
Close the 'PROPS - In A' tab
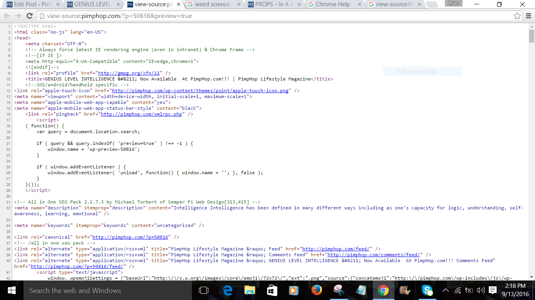point(299,5)
